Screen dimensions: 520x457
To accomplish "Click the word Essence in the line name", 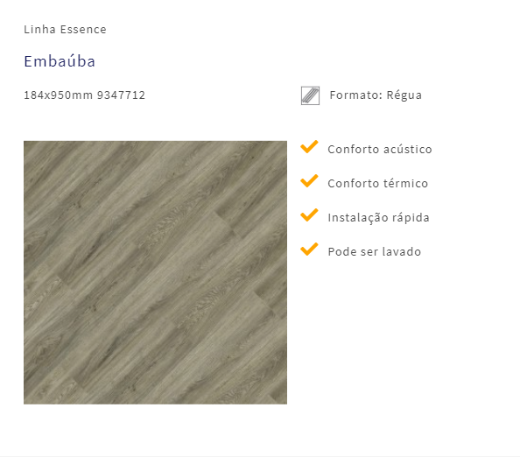I will click(x=83, y=30).
